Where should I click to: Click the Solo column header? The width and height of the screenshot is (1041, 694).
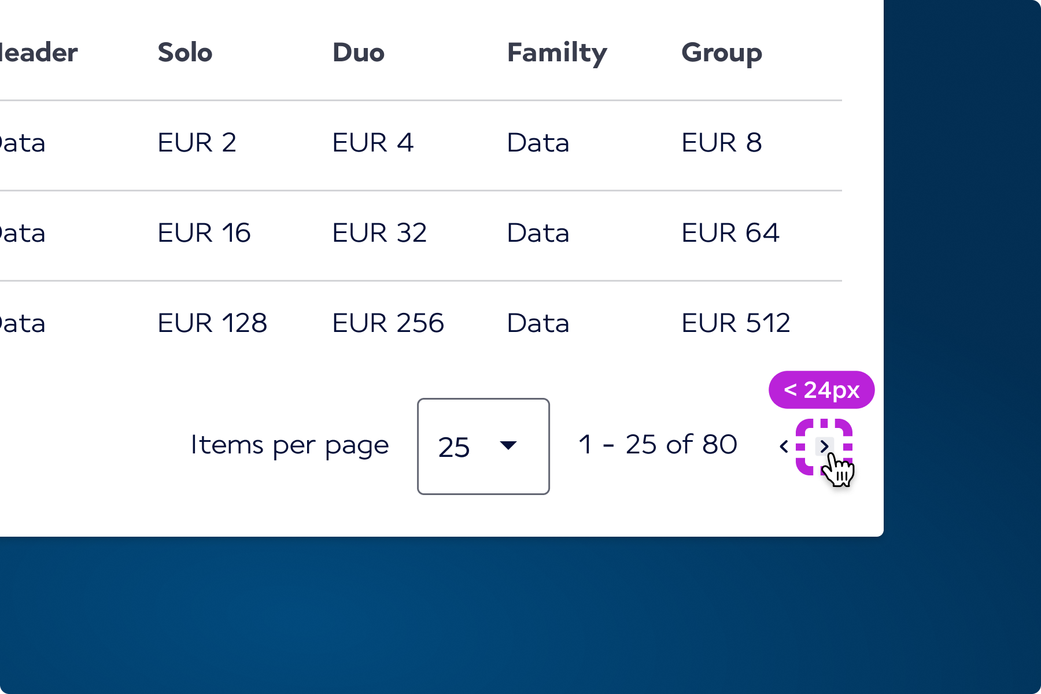pyautogui.click(x=185, y=53)
